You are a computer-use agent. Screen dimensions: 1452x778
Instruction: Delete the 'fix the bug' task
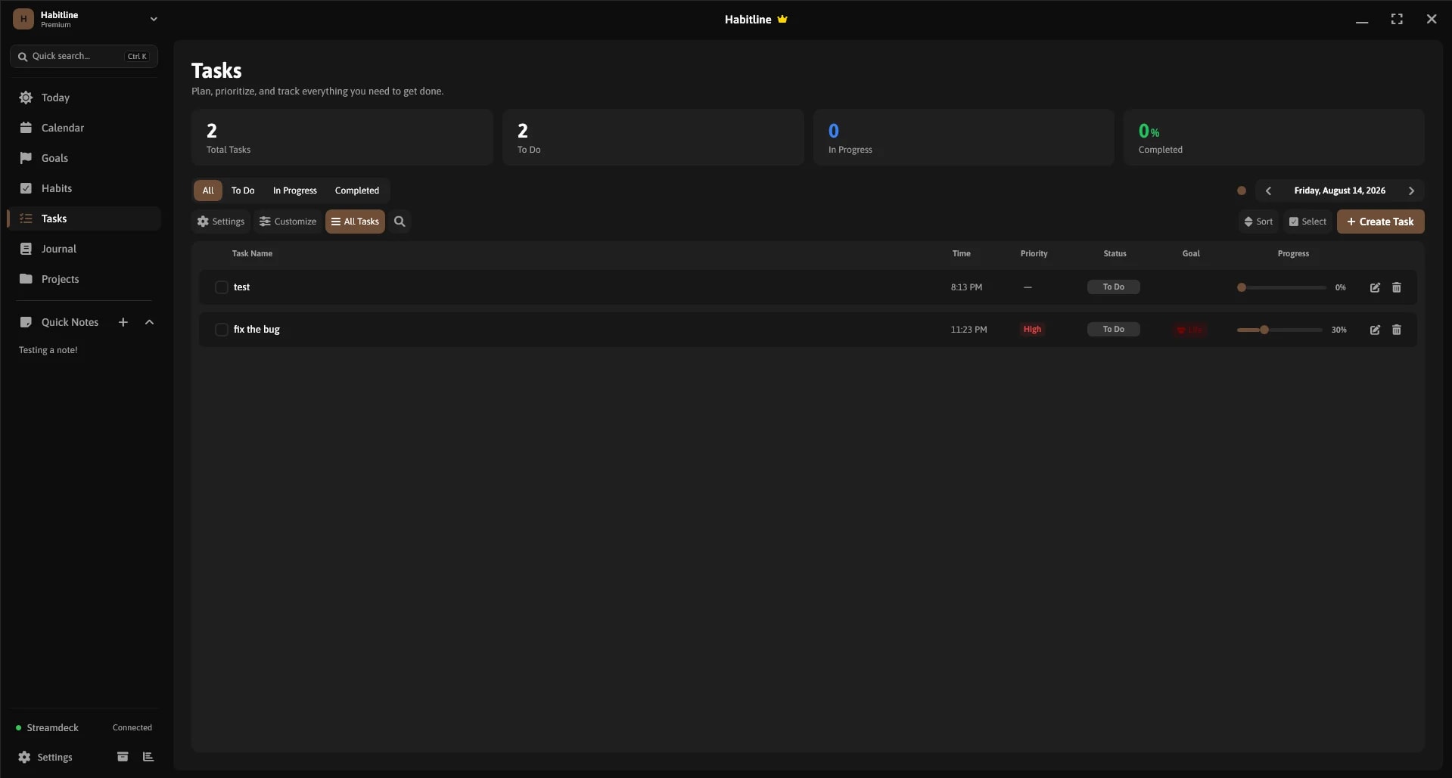coord(1397,330)
